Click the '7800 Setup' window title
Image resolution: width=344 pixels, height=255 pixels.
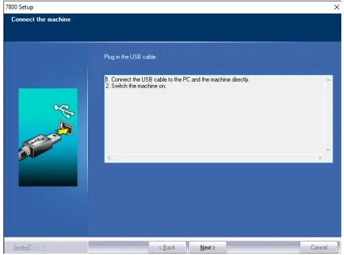coord(20,7)
